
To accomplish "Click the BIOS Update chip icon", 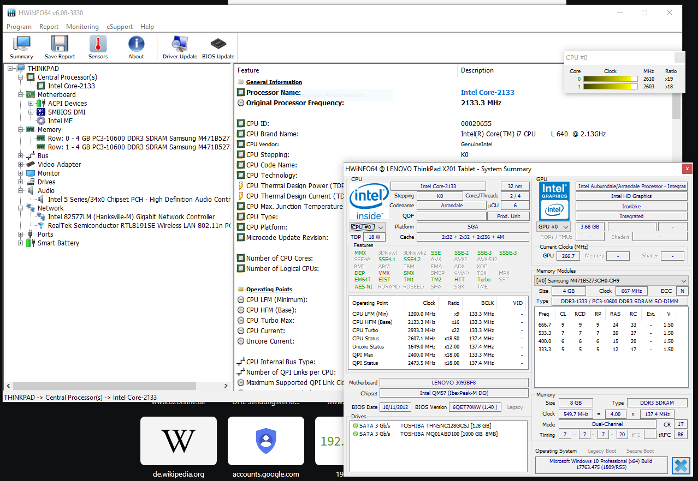I will pos(218,44).
